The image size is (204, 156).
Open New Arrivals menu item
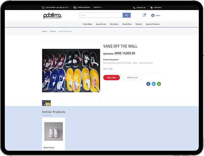[x=101, y=24]
